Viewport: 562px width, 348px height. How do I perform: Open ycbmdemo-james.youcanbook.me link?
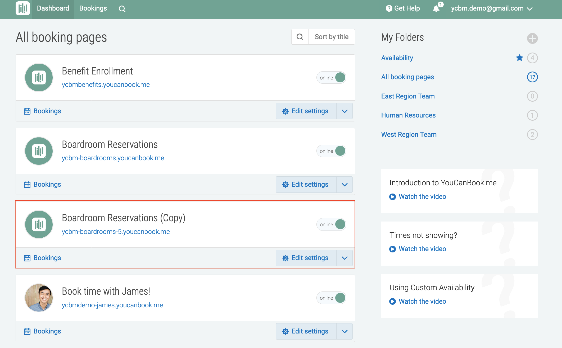112,305
